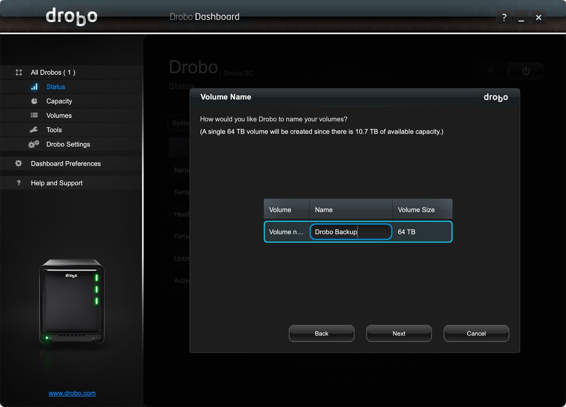Click the Dashboard Preferences gear icon
Image resolution: width=566 pixels, height=407 pixels.
click(x=18, y=164)
